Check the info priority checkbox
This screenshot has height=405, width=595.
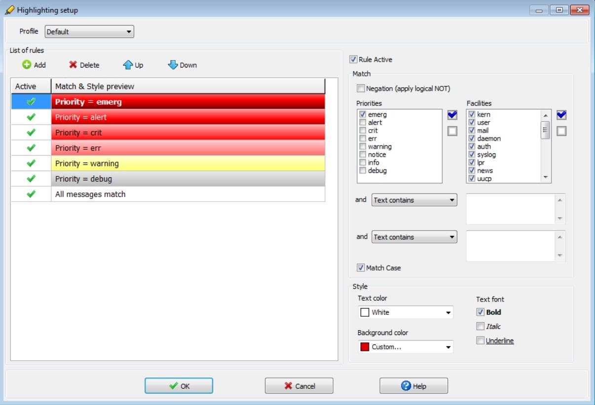[x=363, y=163]
